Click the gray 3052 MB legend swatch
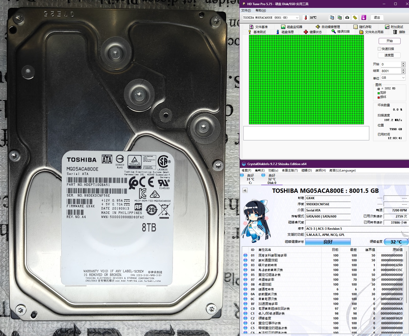The width and height of the screenshot is (409, 336). click(x=379, y=89)
